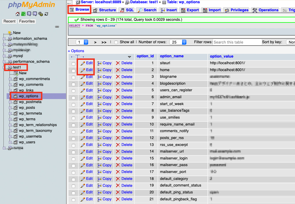Reload the navigation panel with refresh icon
Viewport: 295px width, 204px height.
click(46, 14)
